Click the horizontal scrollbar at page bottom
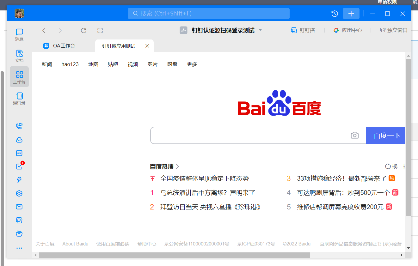 click(x=174, y=255)
